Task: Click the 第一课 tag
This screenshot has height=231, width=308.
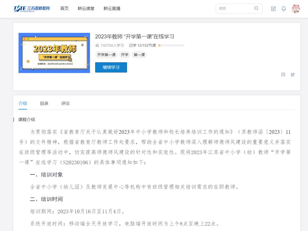Action: click(x=139, y=55)
